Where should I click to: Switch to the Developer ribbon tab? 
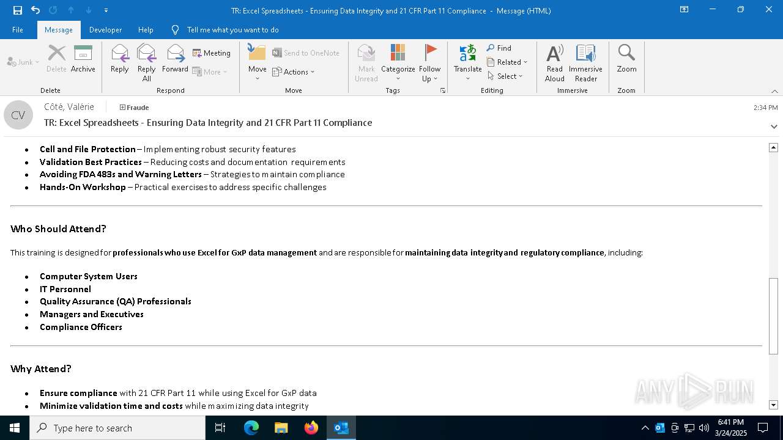point(105,30)
